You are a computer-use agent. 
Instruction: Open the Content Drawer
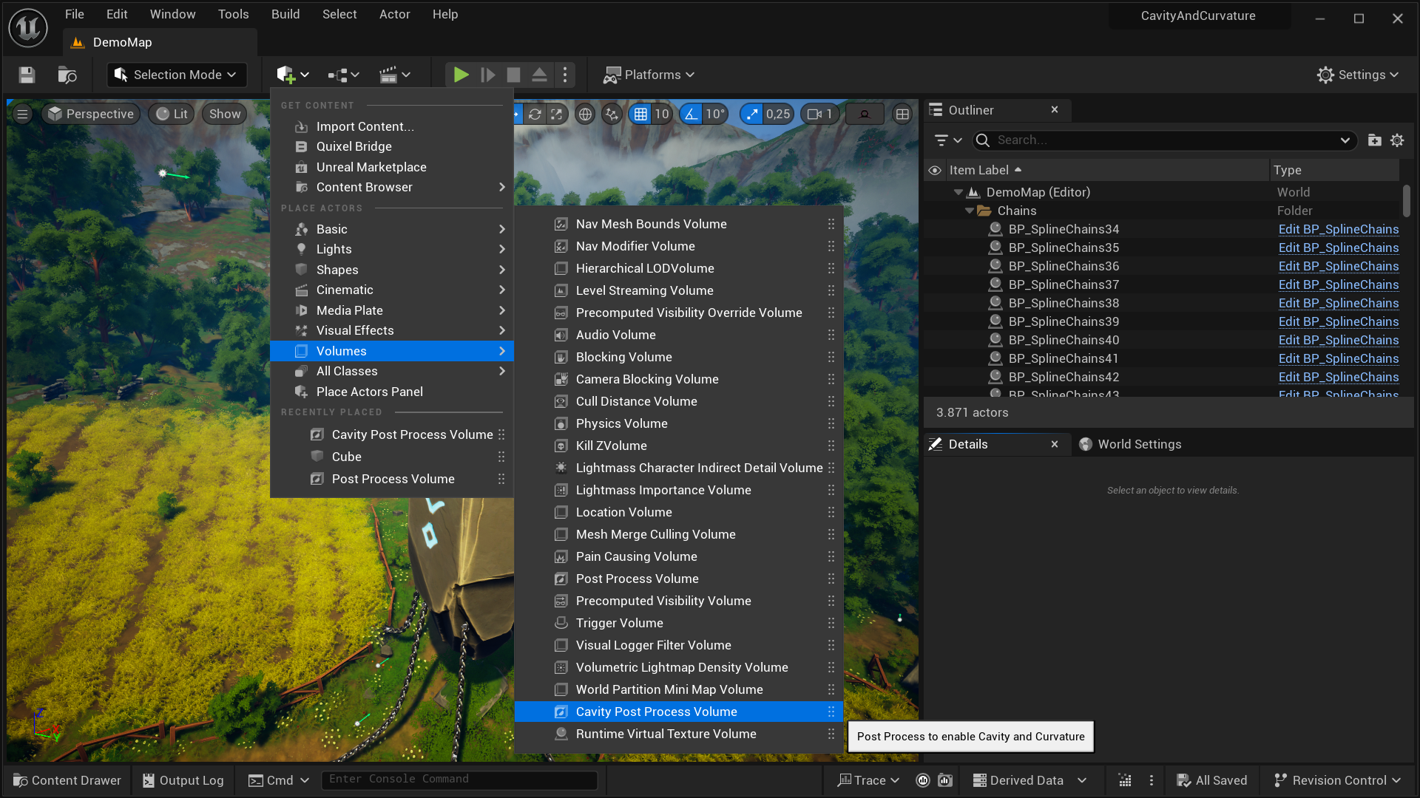point(67,780)
